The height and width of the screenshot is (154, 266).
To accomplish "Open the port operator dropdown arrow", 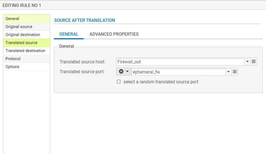I will pyautogui.click(x=127, y=72).
